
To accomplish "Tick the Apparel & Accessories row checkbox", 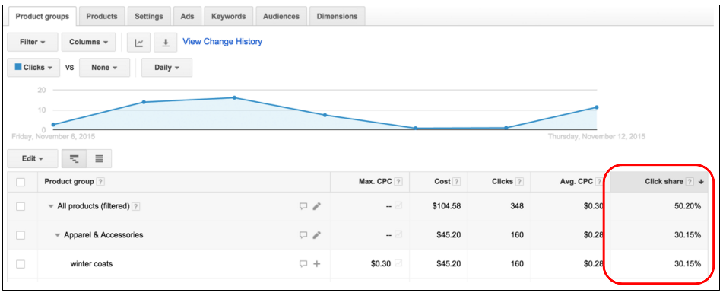I will coord(21,236).
